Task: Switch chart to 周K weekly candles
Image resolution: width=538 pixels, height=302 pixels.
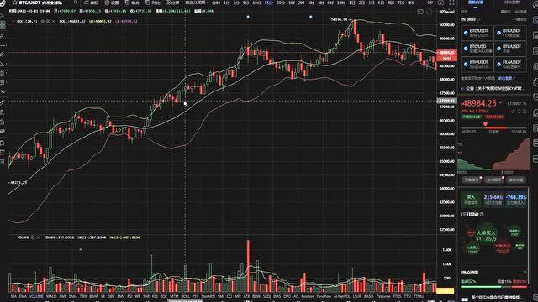Action: [391, 3]
